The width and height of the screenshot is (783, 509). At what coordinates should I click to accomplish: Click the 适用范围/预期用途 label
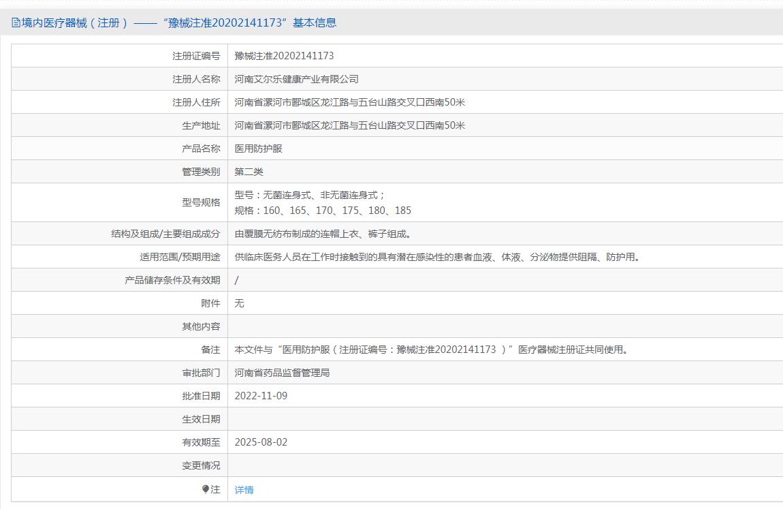coord(180,257)
